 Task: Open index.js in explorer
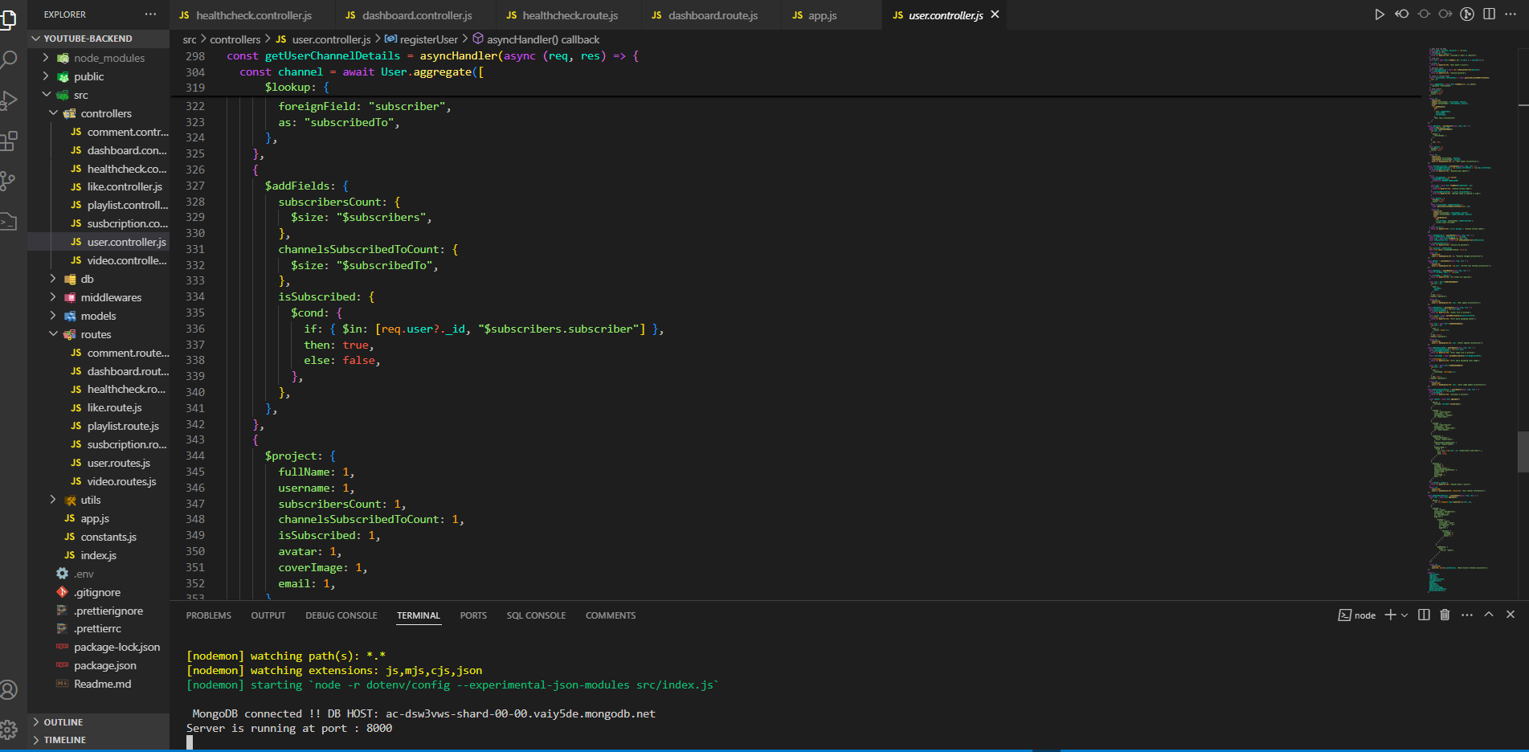click(x=98, y=555)
